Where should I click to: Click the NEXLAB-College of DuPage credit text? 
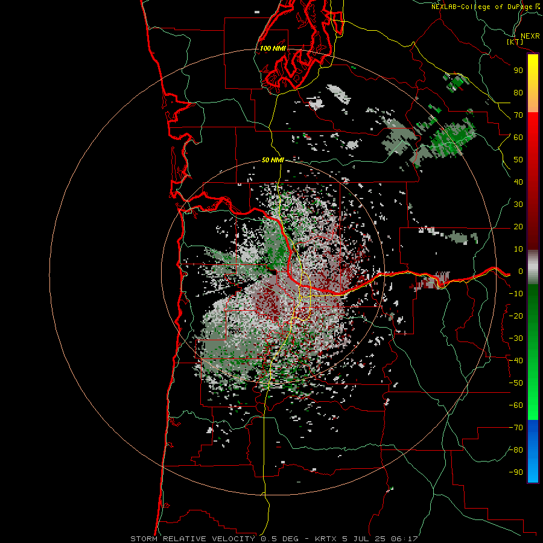click(x=485, y=7)
